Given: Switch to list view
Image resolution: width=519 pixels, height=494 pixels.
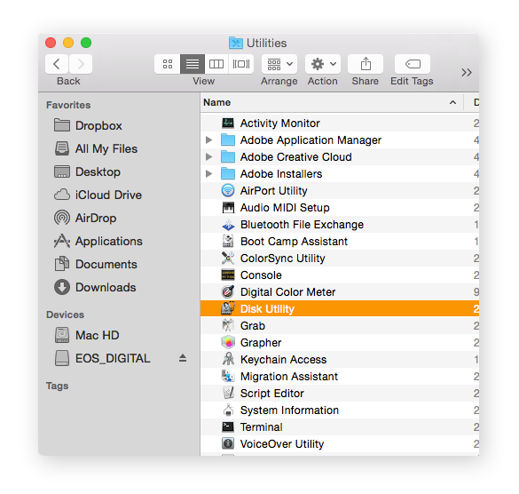Looking at the screenshot, I should [193, 64].
